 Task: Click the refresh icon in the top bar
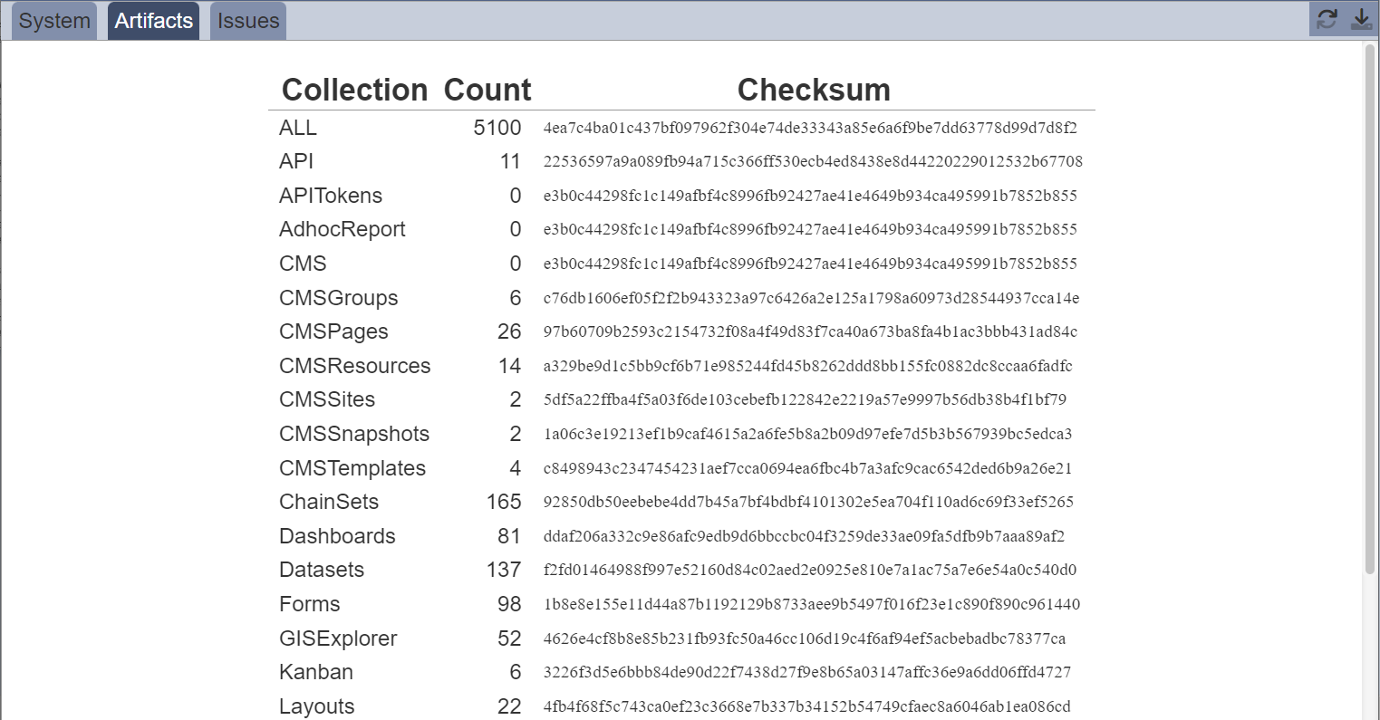pyautogui.click(x=1327, y=19)
